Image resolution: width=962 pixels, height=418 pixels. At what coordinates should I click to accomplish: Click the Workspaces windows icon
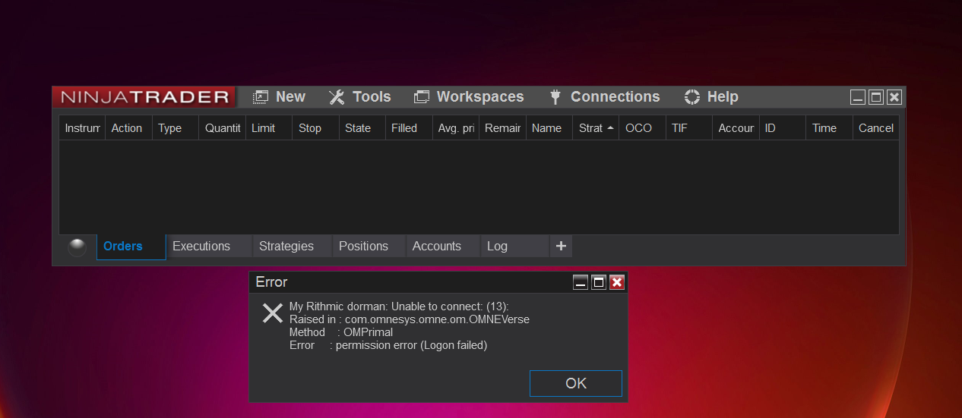[422, 97]
